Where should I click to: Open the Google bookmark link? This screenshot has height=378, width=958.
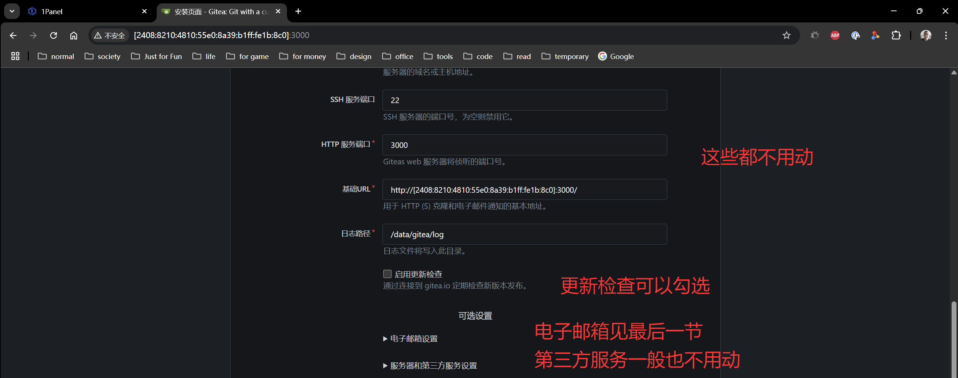[x=616, y=56]
